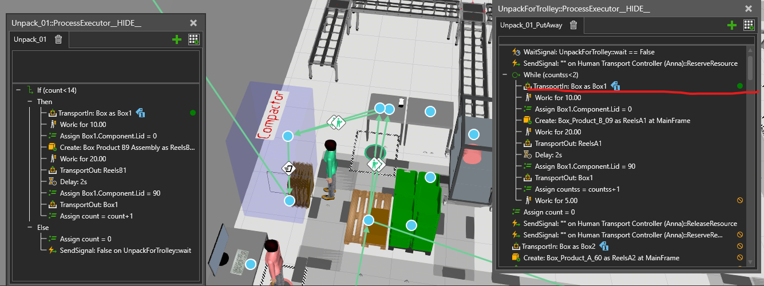Toggle disabled marker on second SendSignal ReserveRe...

click(x=740, y=235)
